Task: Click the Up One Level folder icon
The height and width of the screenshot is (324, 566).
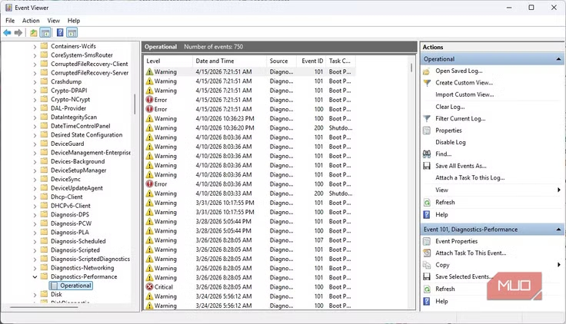Action: tap(33, 33)
